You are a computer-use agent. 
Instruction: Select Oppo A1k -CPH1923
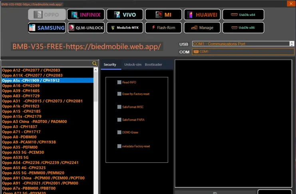48,106
